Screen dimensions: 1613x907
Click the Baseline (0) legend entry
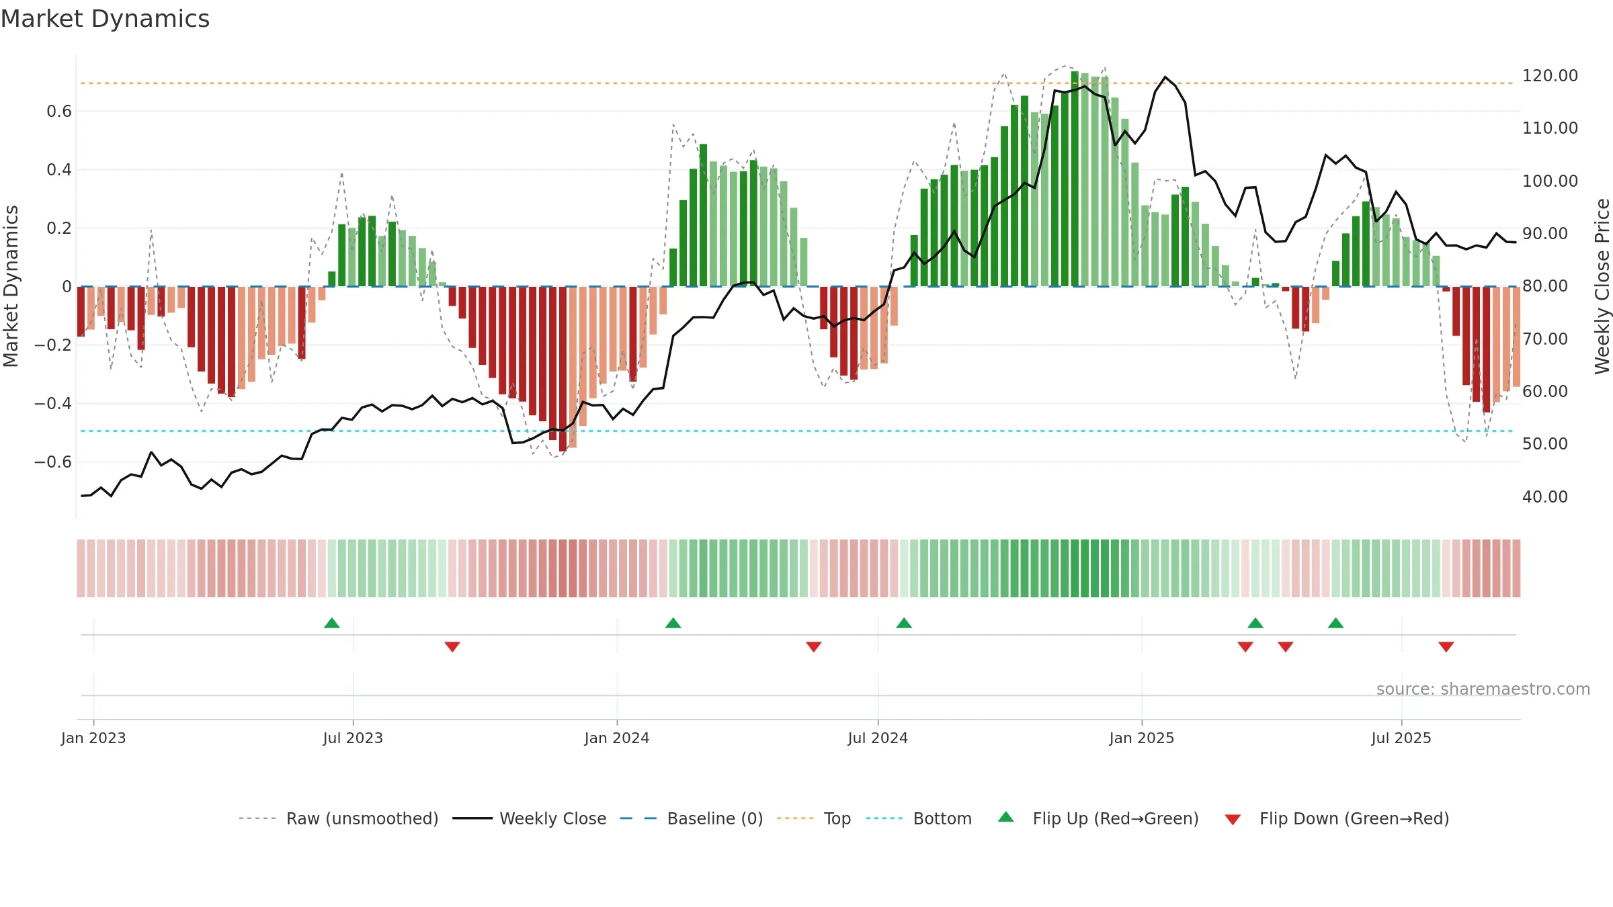[x=691, y=818]
